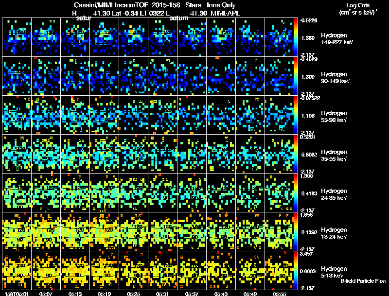Click the Hydrogen 90-149 keV row label

(336, 78)
